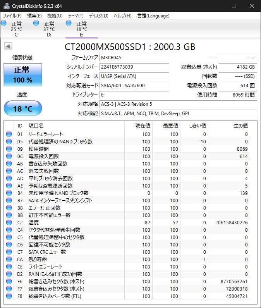This screenshot has width=261, height=308.
Task: Click status orb for attribute BB
Action: 9,215
